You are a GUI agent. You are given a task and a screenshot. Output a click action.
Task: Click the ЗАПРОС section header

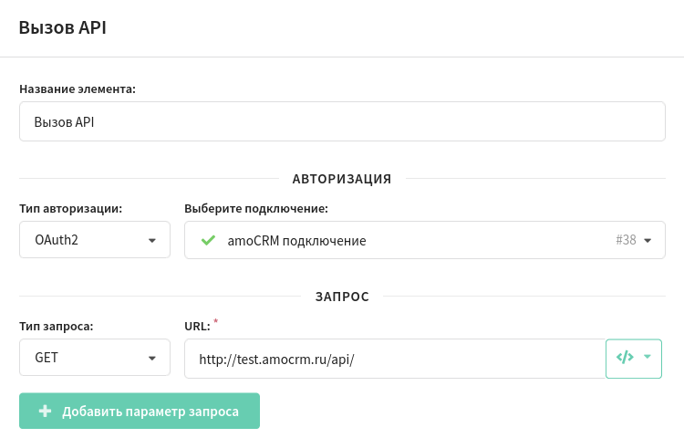[x=342, y=297]
